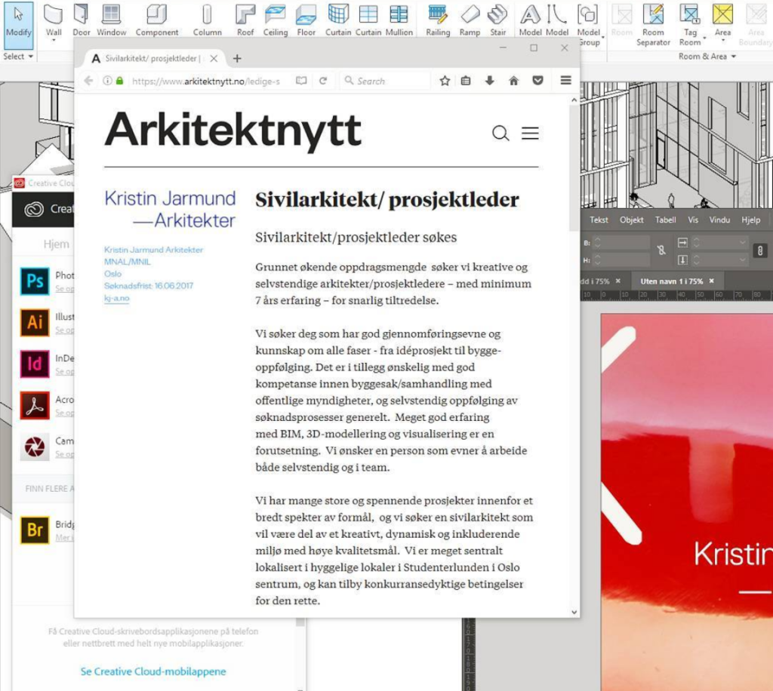Select the Mullion tool in Revit
The height and width of the screenshot is (691, 773).
(x=399, y=20)
